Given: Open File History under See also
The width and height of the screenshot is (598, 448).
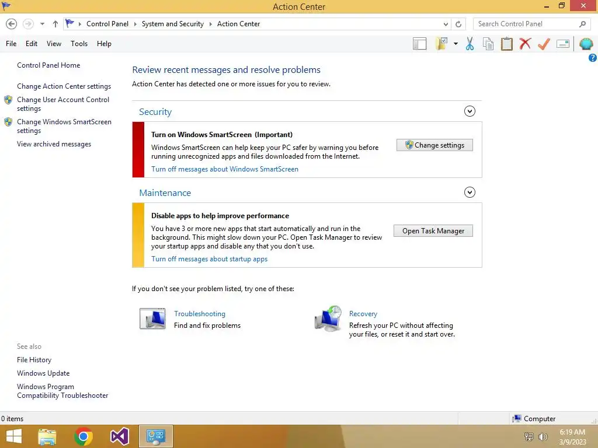Looking at the screenshot, I should point(34,359).
